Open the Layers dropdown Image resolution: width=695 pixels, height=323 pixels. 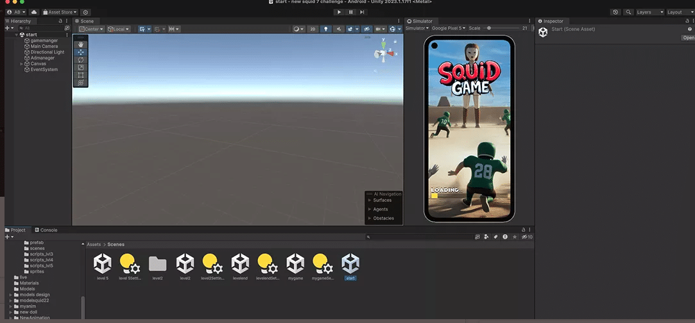(x=650, y=12)
